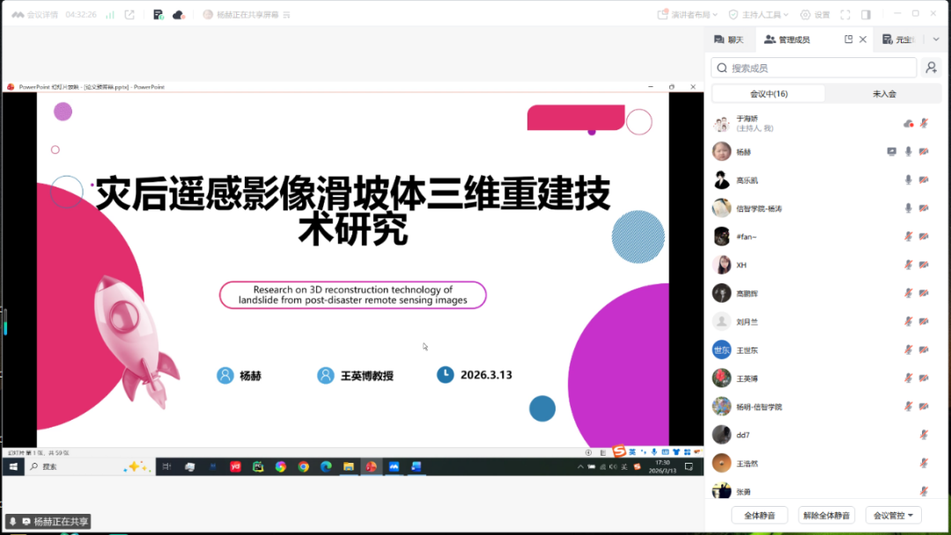The width and height of the screenshot is (951, 535).
Task: Enter fullscreen mode via top bar icon
Action: tap(845, 15)
